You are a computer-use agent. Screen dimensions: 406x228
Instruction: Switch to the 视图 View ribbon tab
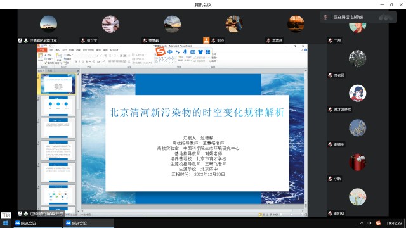105,50
